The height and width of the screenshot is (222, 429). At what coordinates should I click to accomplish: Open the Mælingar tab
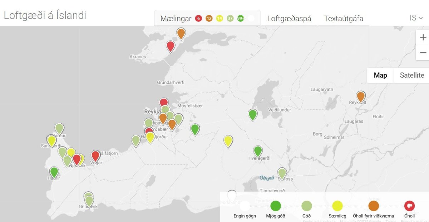tap(176, 19)
